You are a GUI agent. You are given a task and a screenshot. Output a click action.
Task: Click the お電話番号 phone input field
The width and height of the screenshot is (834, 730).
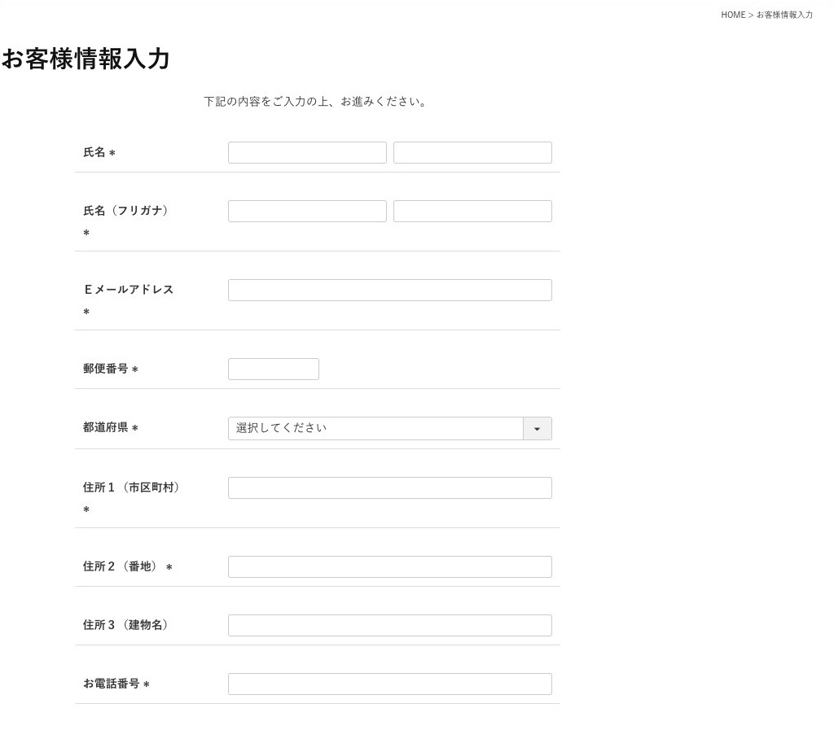pos(389,684)
